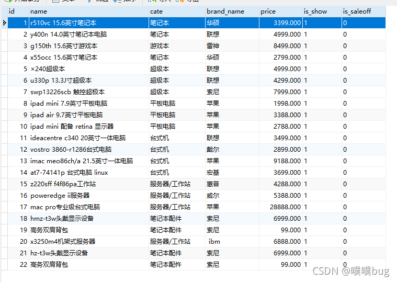This screenshot has height=282, width=397.
Task: Select the name cell 'g150th 15.6英寸游戏本'
Action: (x=88, y=46)
